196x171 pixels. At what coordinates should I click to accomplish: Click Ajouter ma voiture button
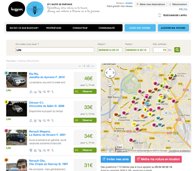click(x=173, y=28)
